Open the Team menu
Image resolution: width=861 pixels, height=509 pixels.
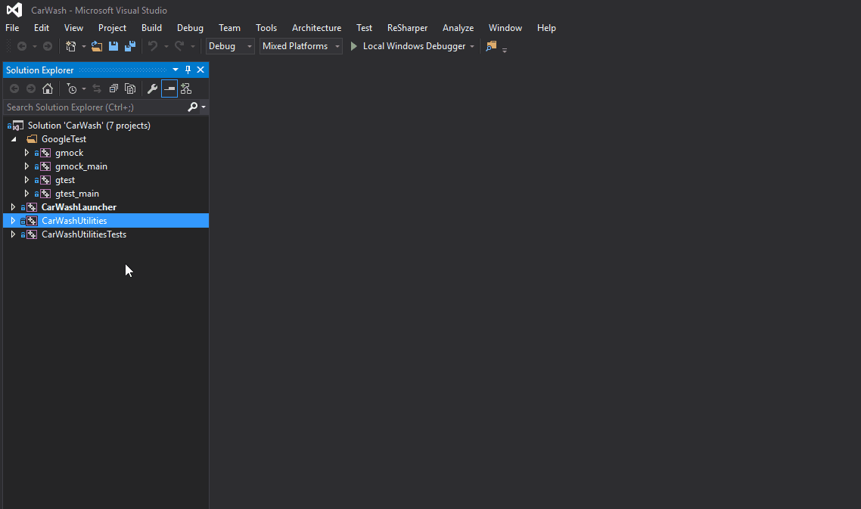[229, 27]
